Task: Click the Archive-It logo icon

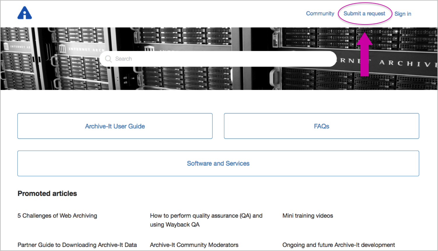Action: [x=25, y=13]
